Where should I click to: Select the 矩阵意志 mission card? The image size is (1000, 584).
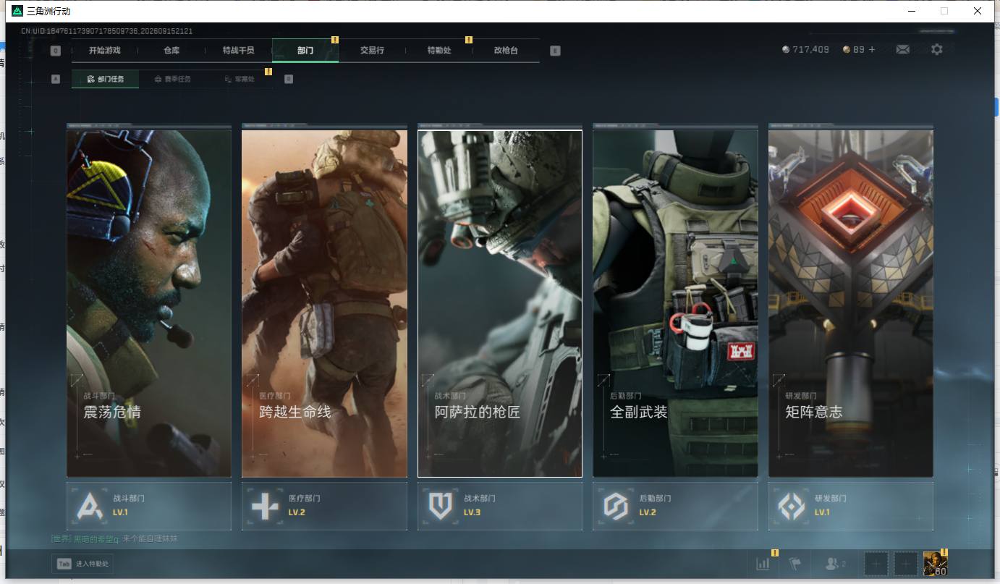[x=851, y=302]
